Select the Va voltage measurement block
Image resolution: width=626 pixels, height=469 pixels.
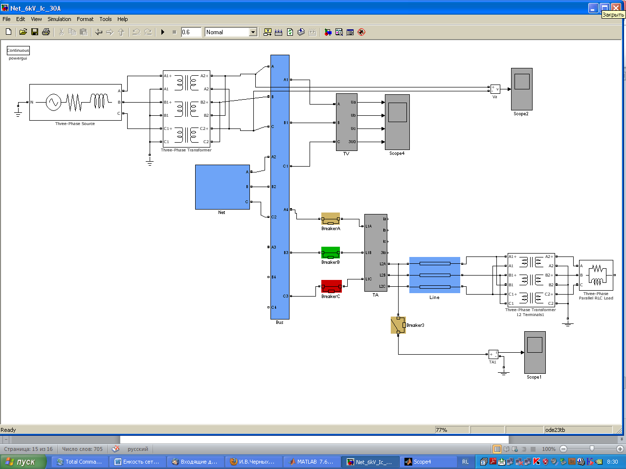click(x=495, y=89)
